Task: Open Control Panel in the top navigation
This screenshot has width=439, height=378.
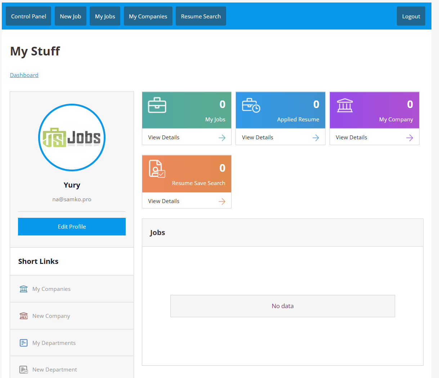Action: pyautogui.click(x=28, y=16)
